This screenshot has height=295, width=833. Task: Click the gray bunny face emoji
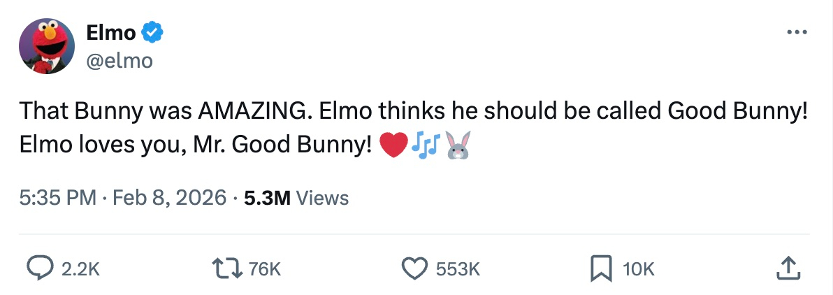457,145
